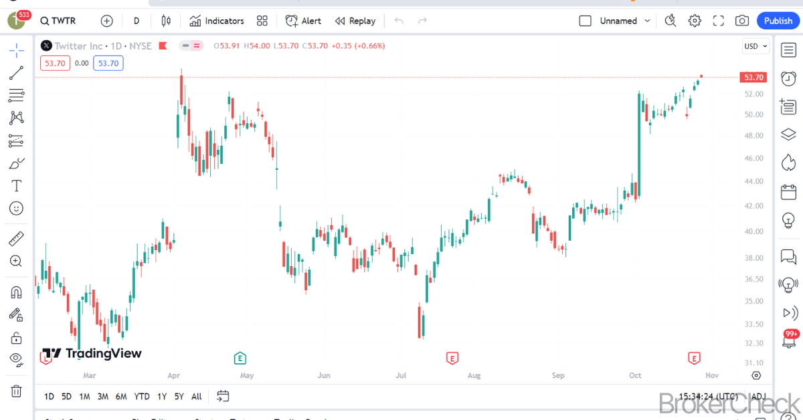This screenshot has height=420, width=803.
Task: Undo the last chart action
Action: point(399,21)
